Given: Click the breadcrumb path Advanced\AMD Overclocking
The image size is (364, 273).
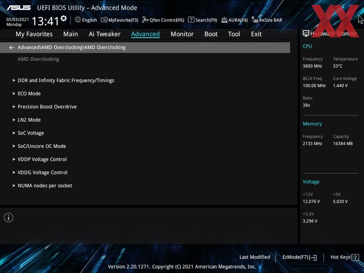Looking at the screenshot, I should (x=71, y=47).
